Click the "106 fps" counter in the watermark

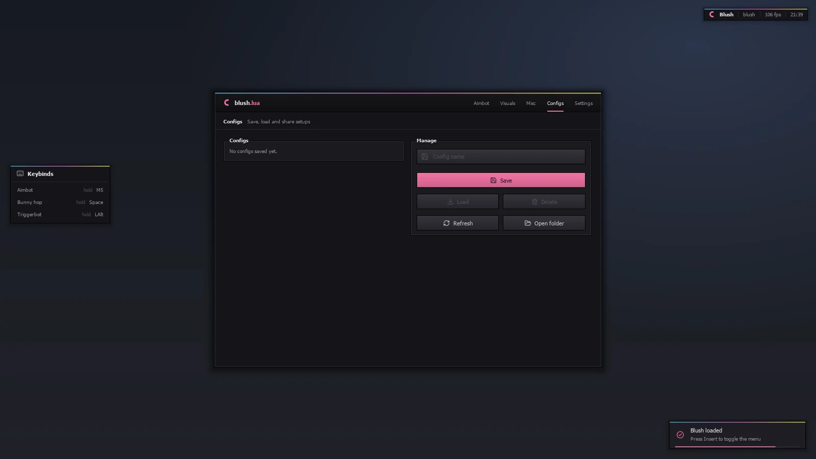click(773, 15)
